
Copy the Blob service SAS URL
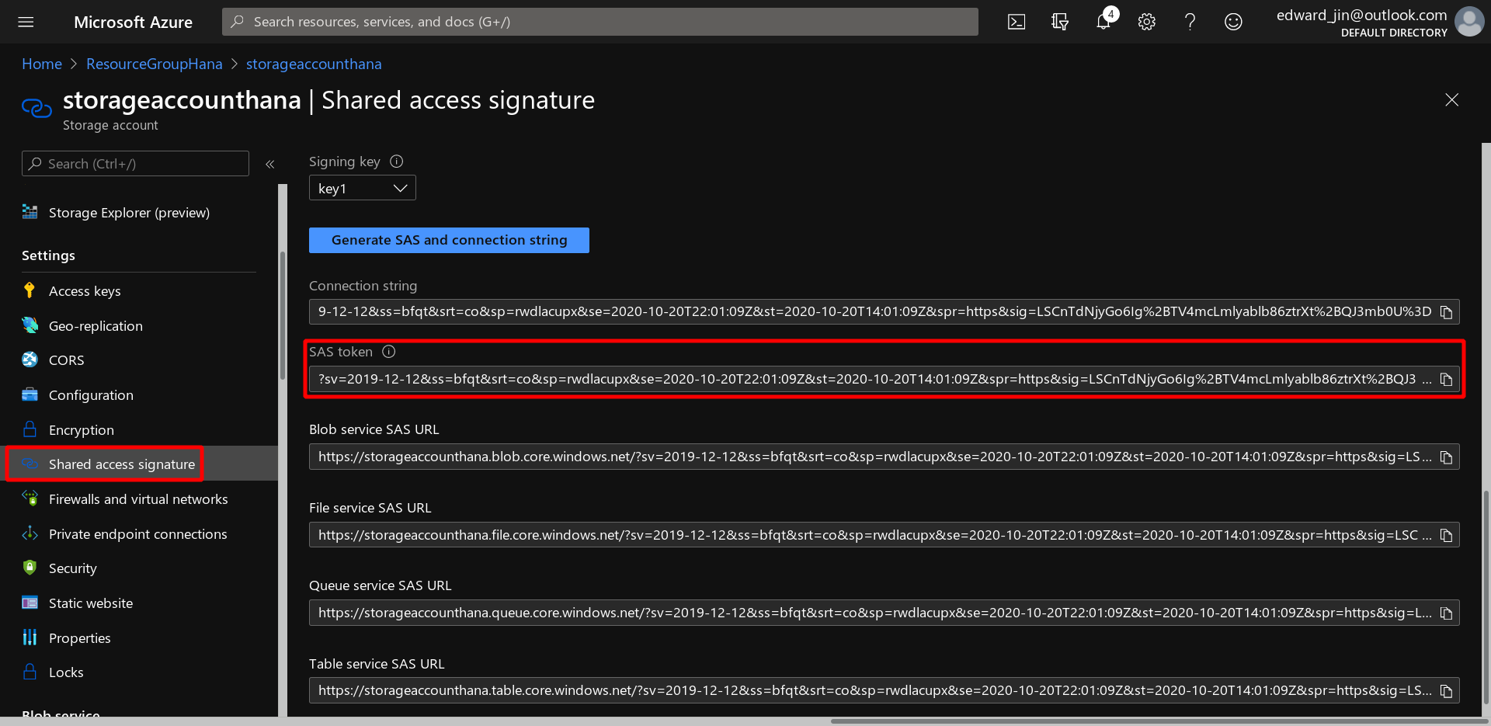click(x=1446, y=457)
